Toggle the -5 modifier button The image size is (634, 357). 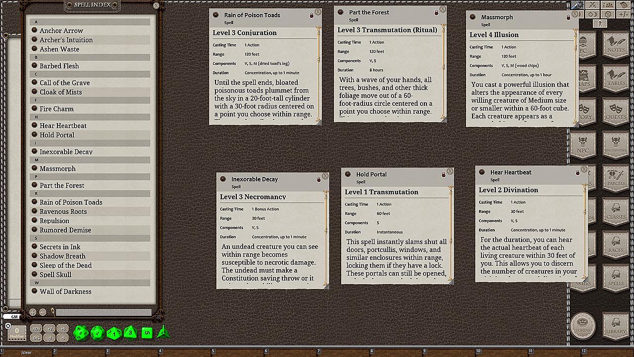pos(62,338)
